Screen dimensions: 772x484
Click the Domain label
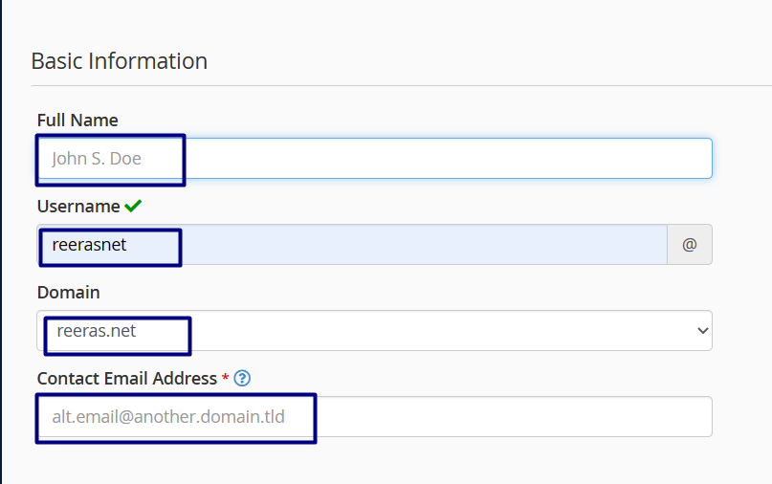point(68,293)
